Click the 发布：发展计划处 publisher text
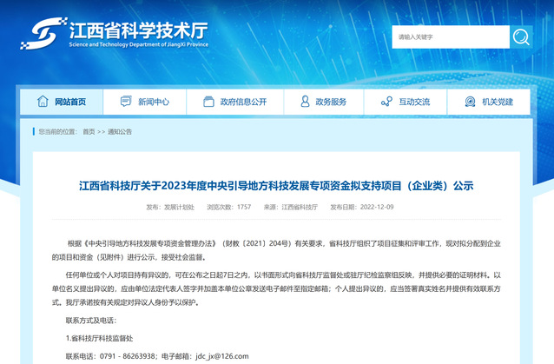This screenshot has width=554, height=364. point(170,208)
